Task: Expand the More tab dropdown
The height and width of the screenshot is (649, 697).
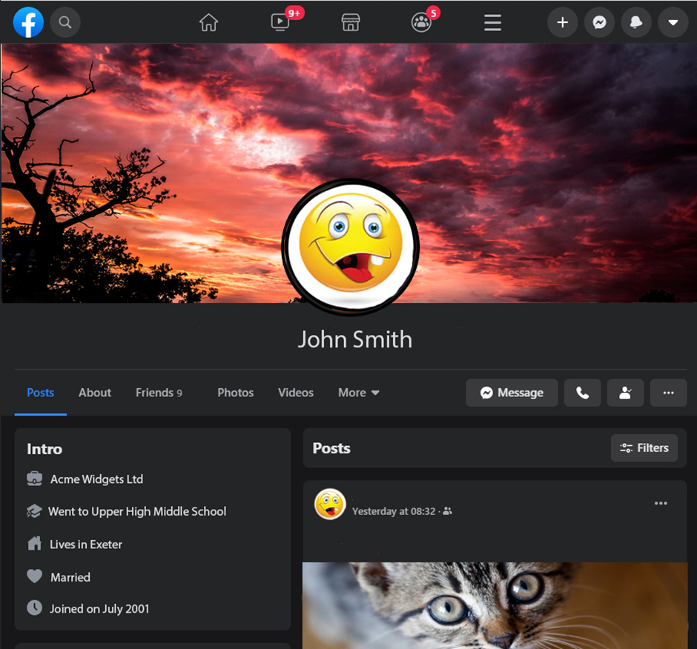Action: (359, 393)
